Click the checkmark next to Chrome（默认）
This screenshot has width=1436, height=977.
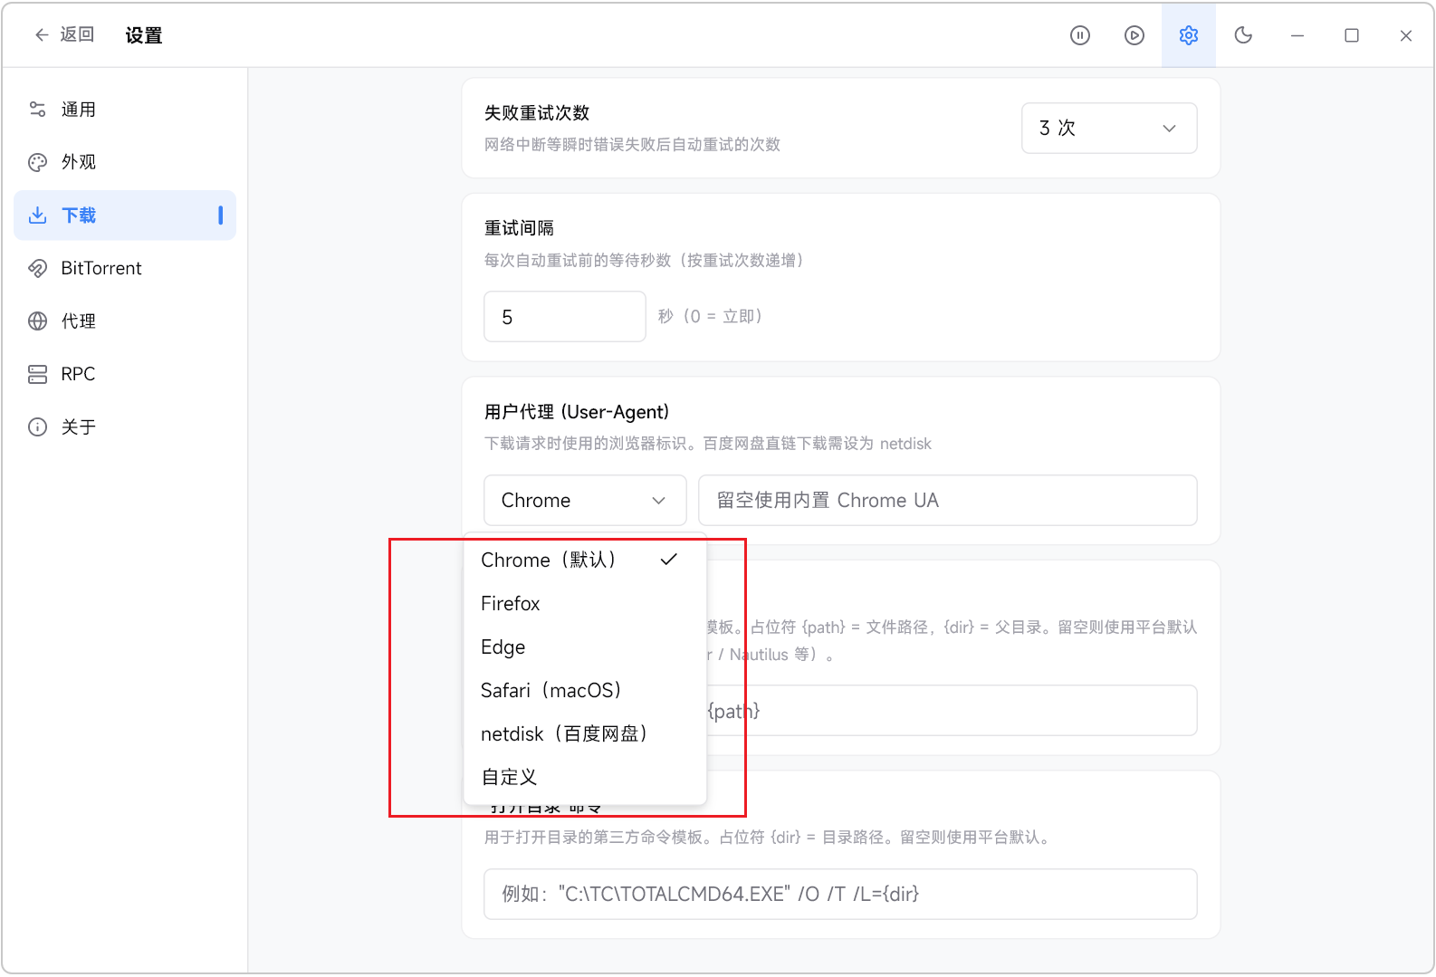point(669,560)
